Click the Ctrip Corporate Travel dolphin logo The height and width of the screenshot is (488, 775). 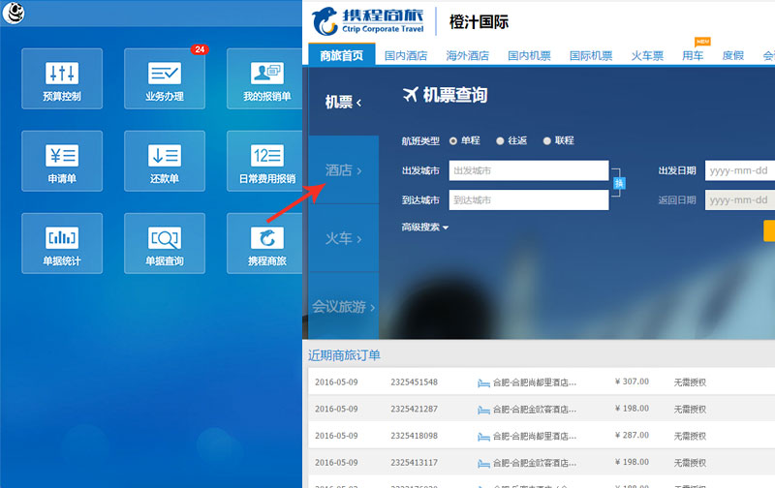coord(368,21)
